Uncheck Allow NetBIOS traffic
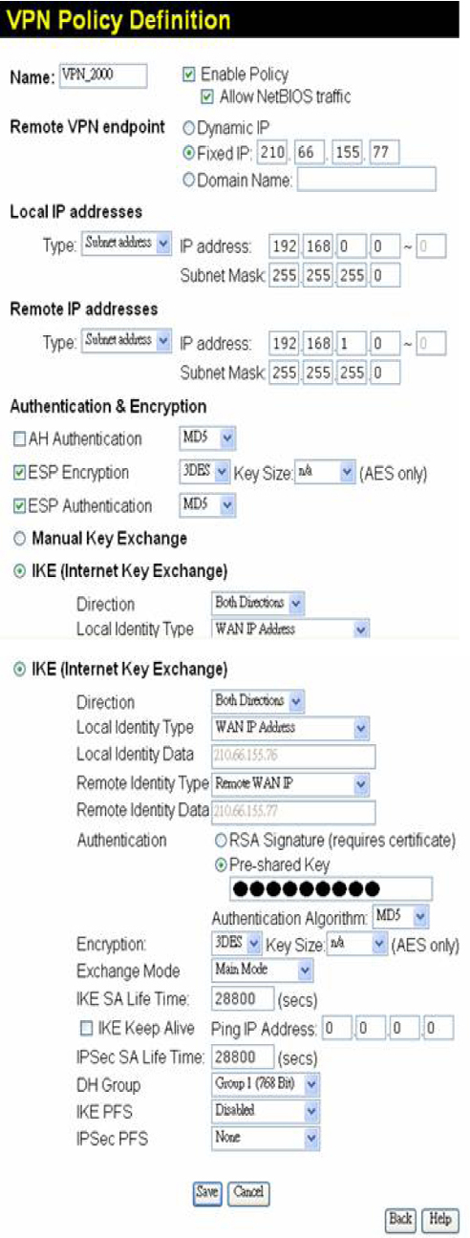This screenshot has height=1238, width=470. [205, 96]
